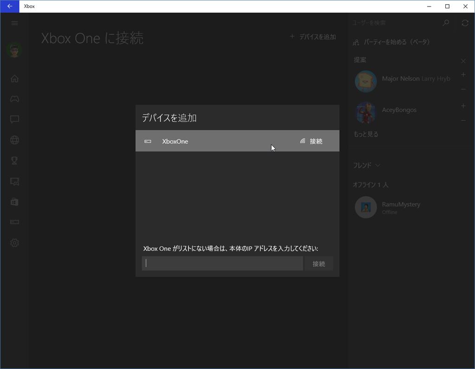
Task: Click the search magnifier icon
Action: 446,23
